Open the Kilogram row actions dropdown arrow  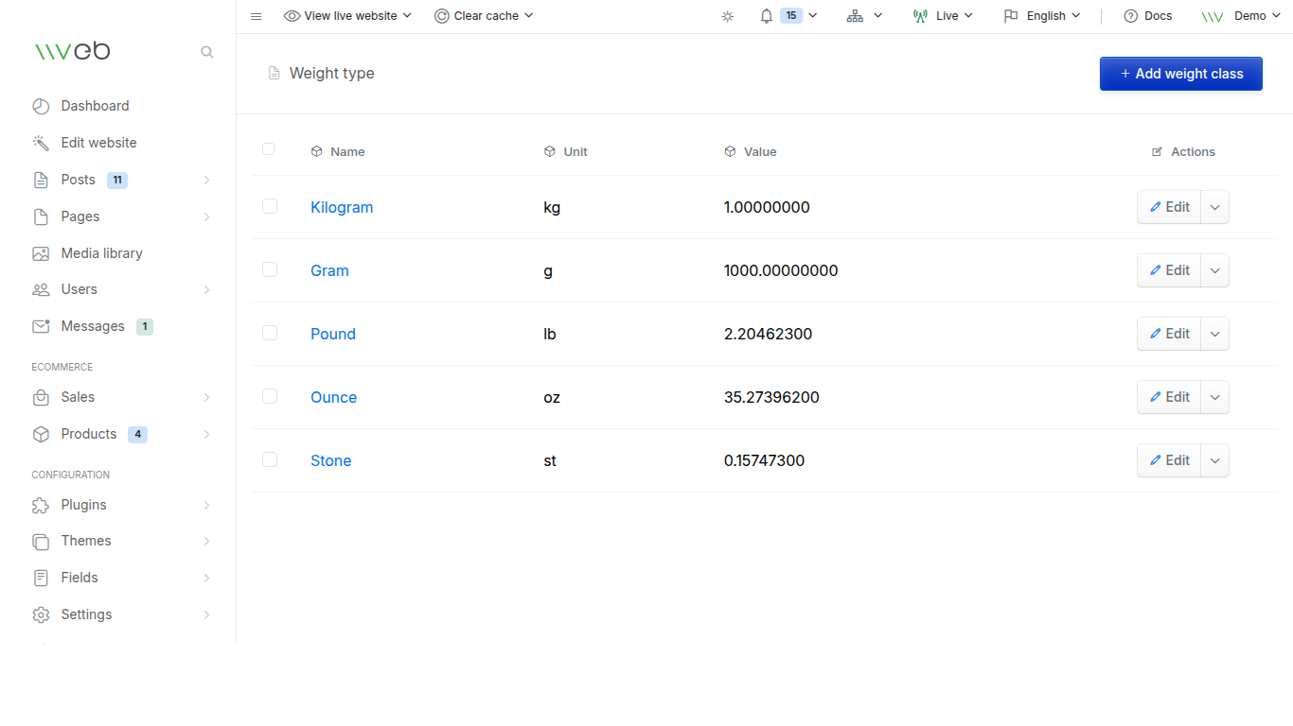click(x=1215, y=207)
